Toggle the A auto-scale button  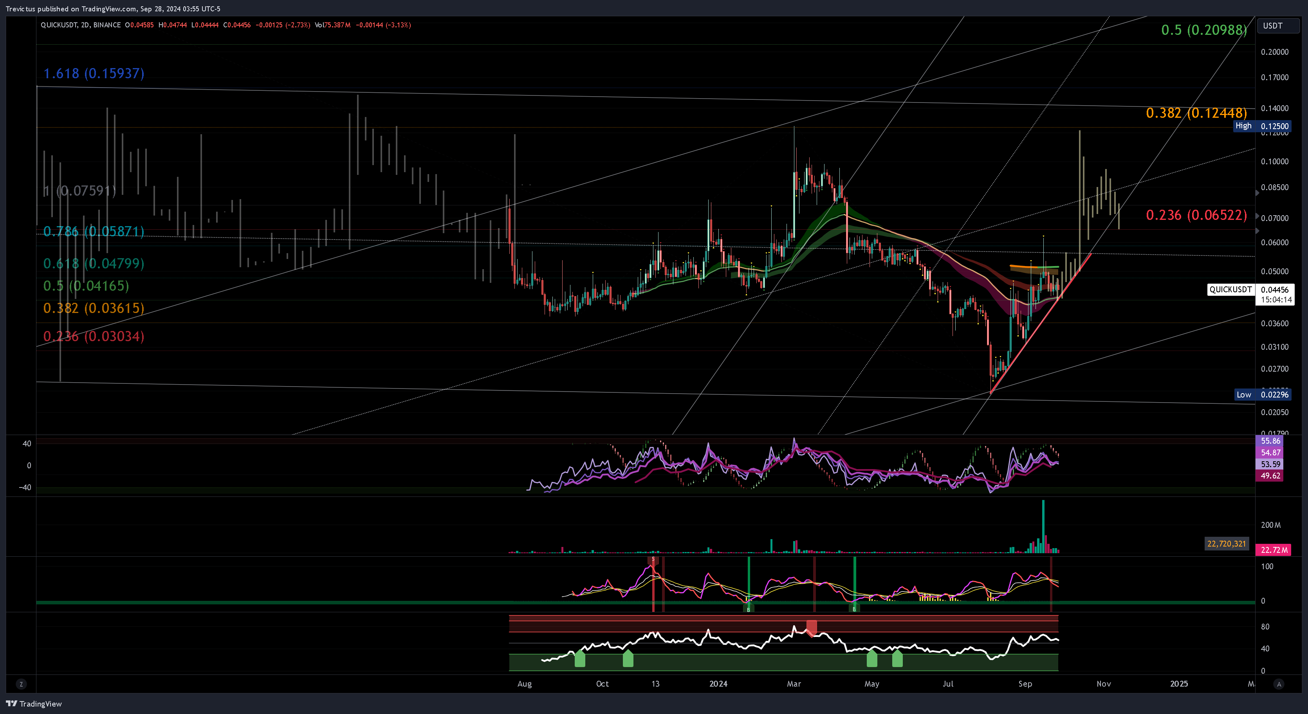tap(1279, 684)
